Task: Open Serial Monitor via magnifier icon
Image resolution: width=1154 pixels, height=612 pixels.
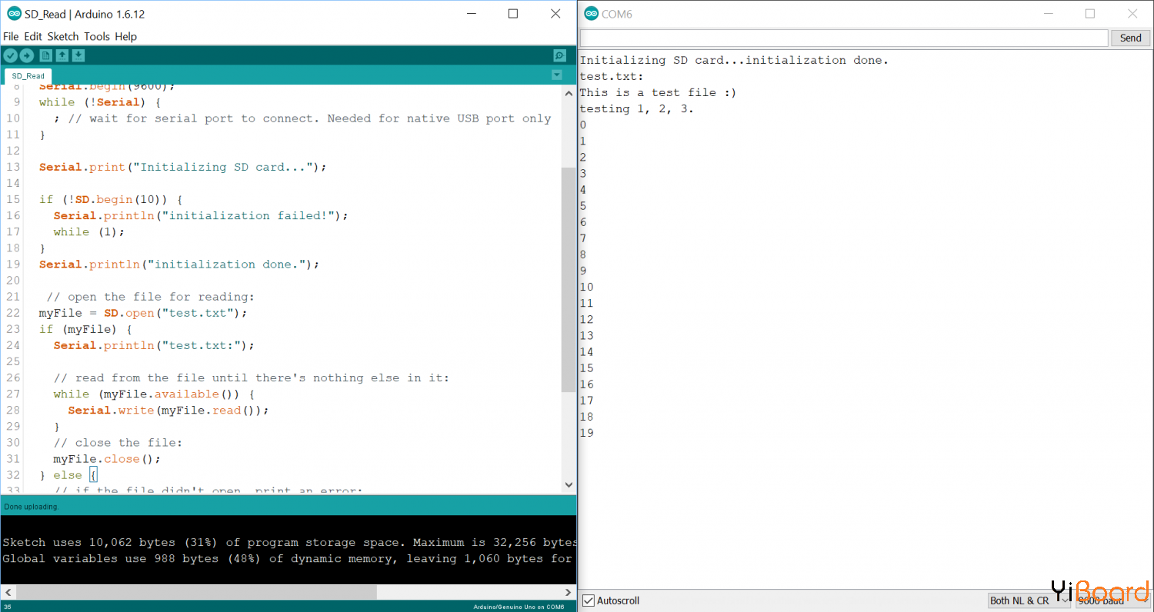Action: 560,55
